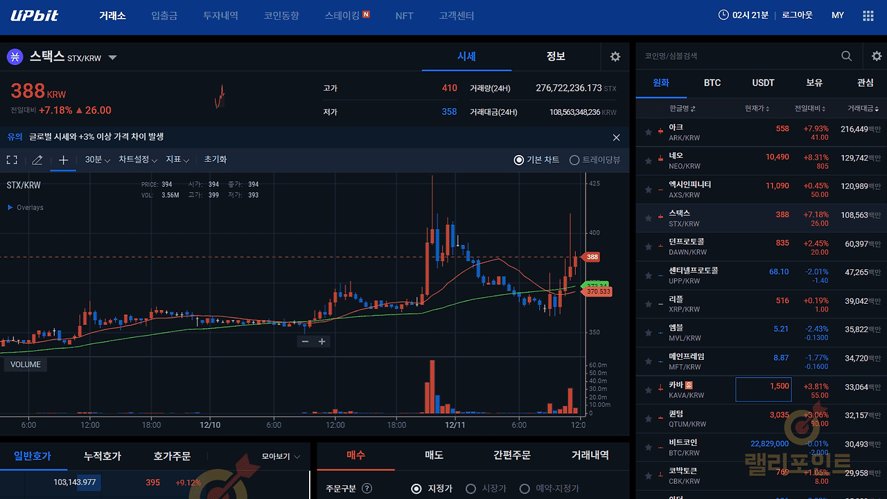Click 로그아웃 in the header
This screenshot has width=887, height=499.
click(797, 15)
